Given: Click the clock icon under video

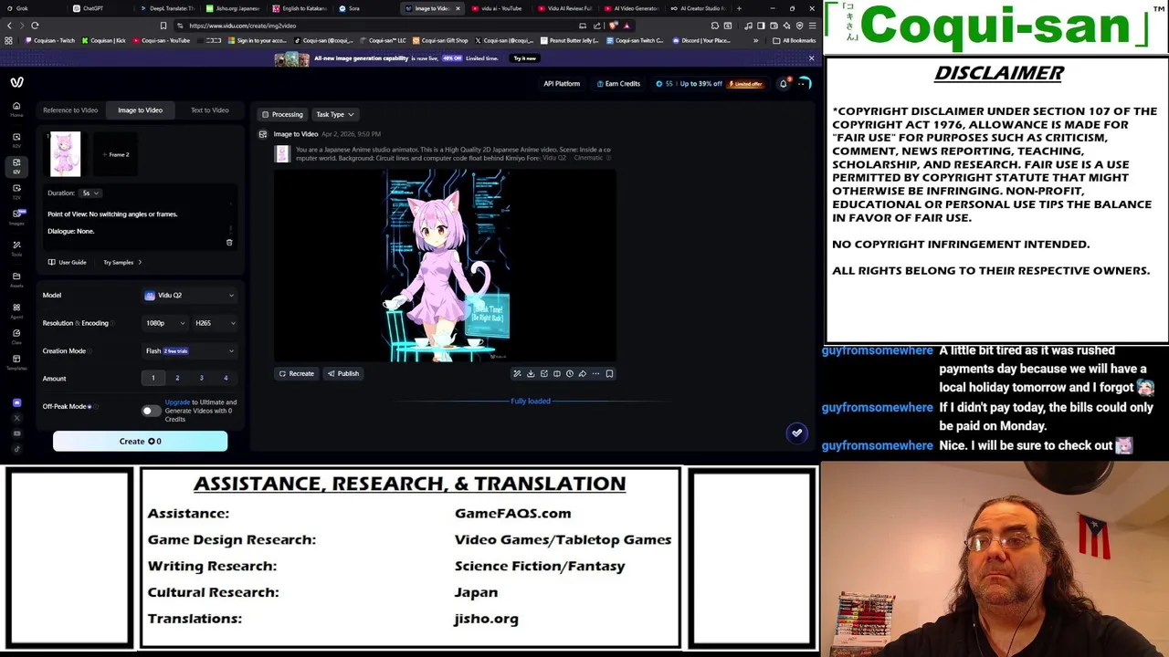Looking at the screenshot, I should click(x=569, y=373).
